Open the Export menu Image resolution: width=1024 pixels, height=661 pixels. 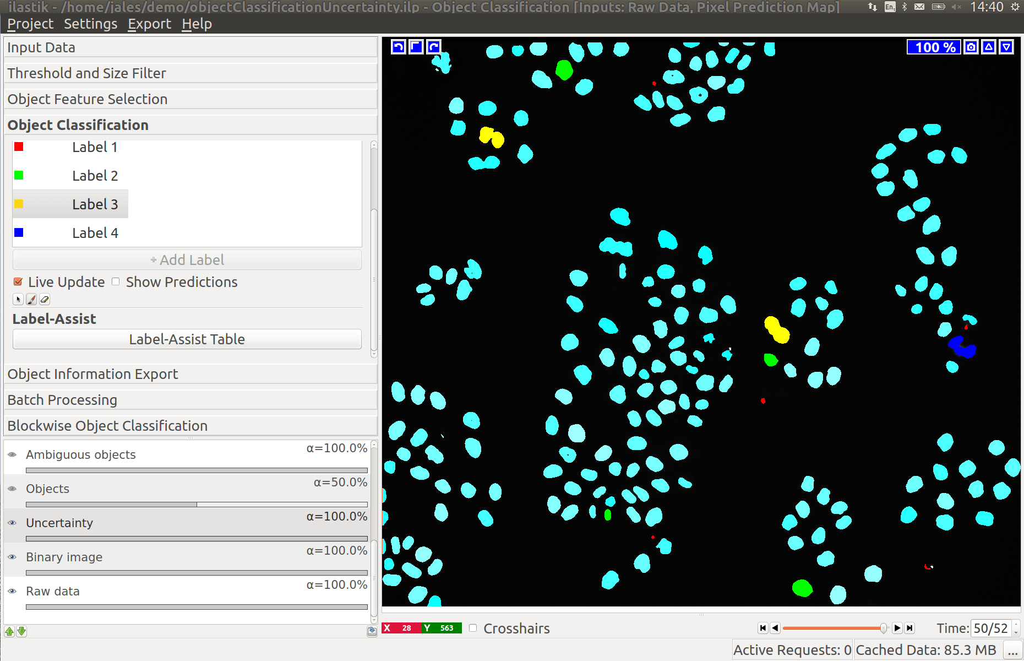pos(149,24)
